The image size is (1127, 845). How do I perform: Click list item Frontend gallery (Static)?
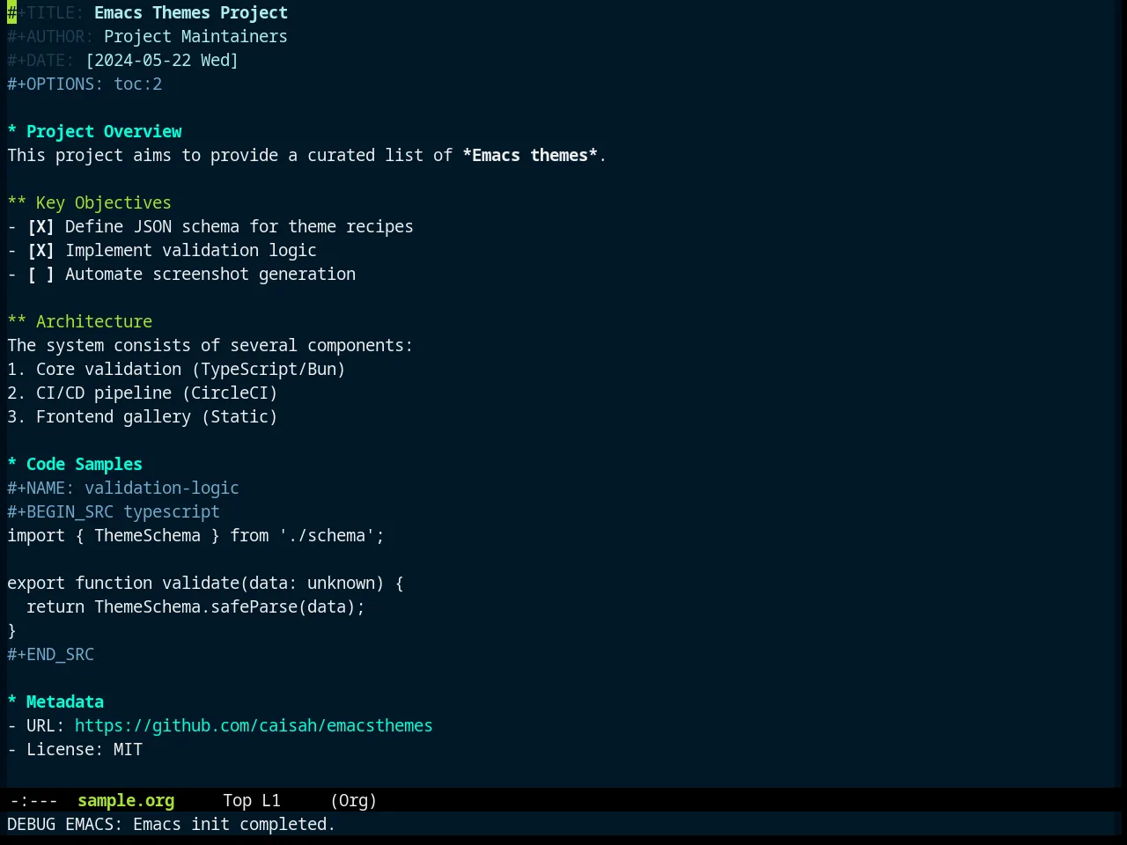143,417
